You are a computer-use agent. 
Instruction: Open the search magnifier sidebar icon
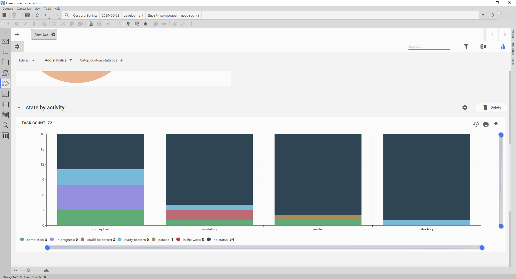pyautogui.click(x=5, y=125)
